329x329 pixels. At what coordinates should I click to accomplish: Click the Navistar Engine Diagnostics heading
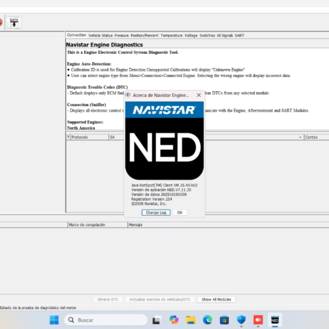[105, 45]
